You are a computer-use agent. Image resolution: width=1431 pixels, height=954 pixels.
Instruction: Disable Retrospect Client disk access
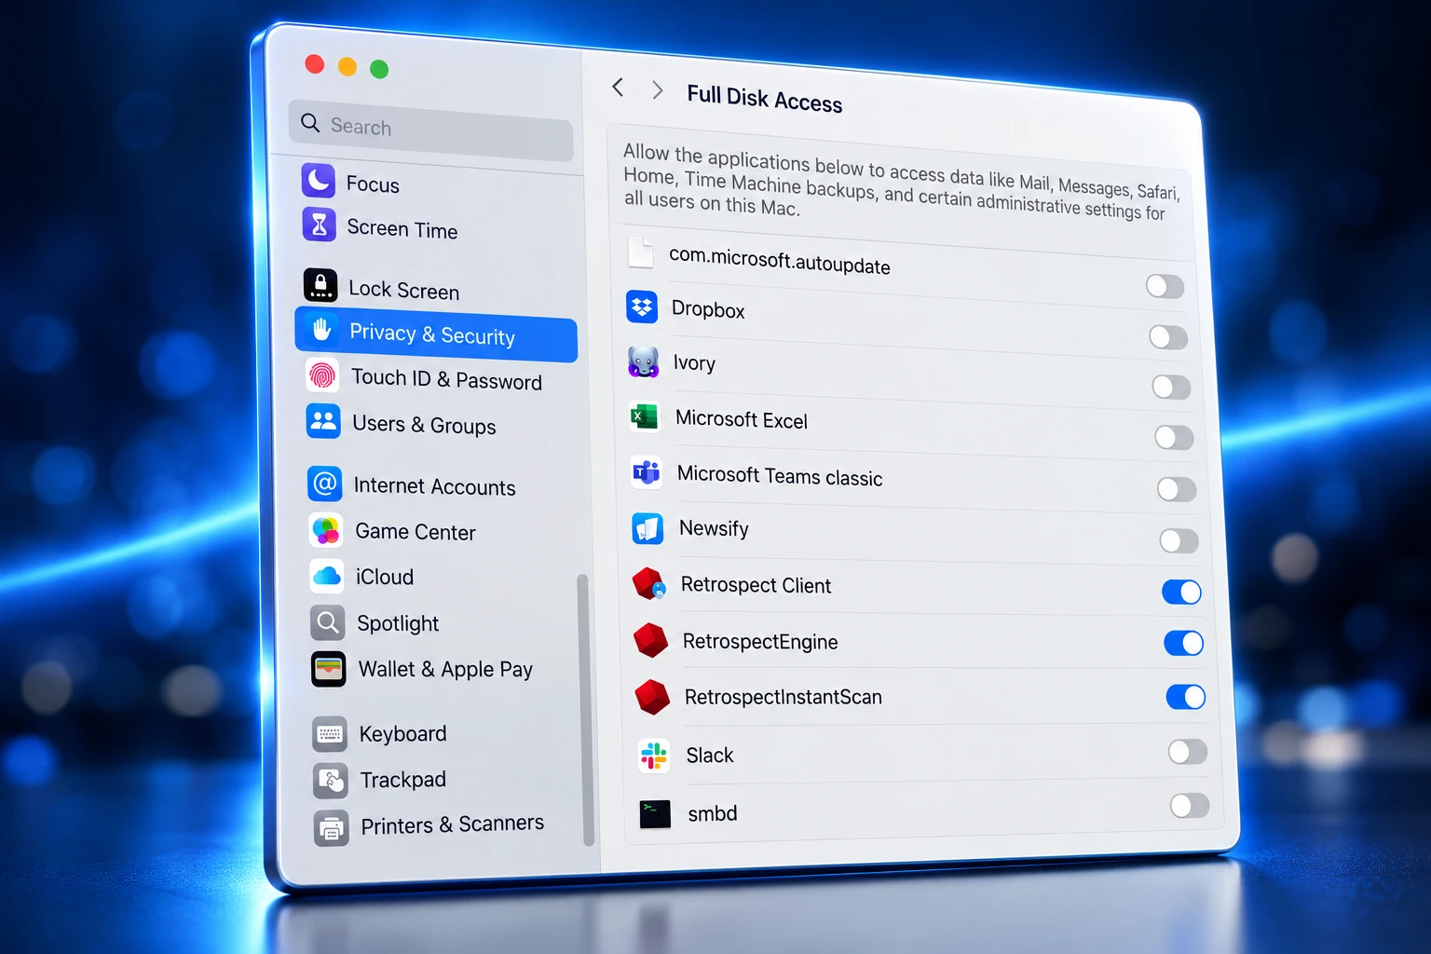pyautogui.click(x=1181, y=592)
